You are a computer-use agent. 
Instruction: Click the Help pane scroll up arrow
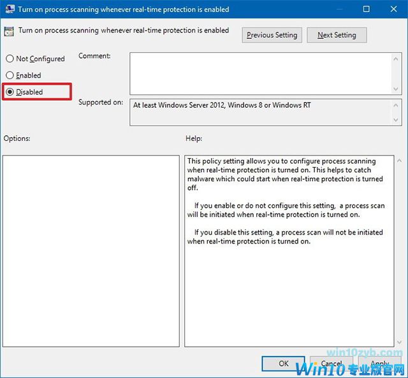click(400, 161)
